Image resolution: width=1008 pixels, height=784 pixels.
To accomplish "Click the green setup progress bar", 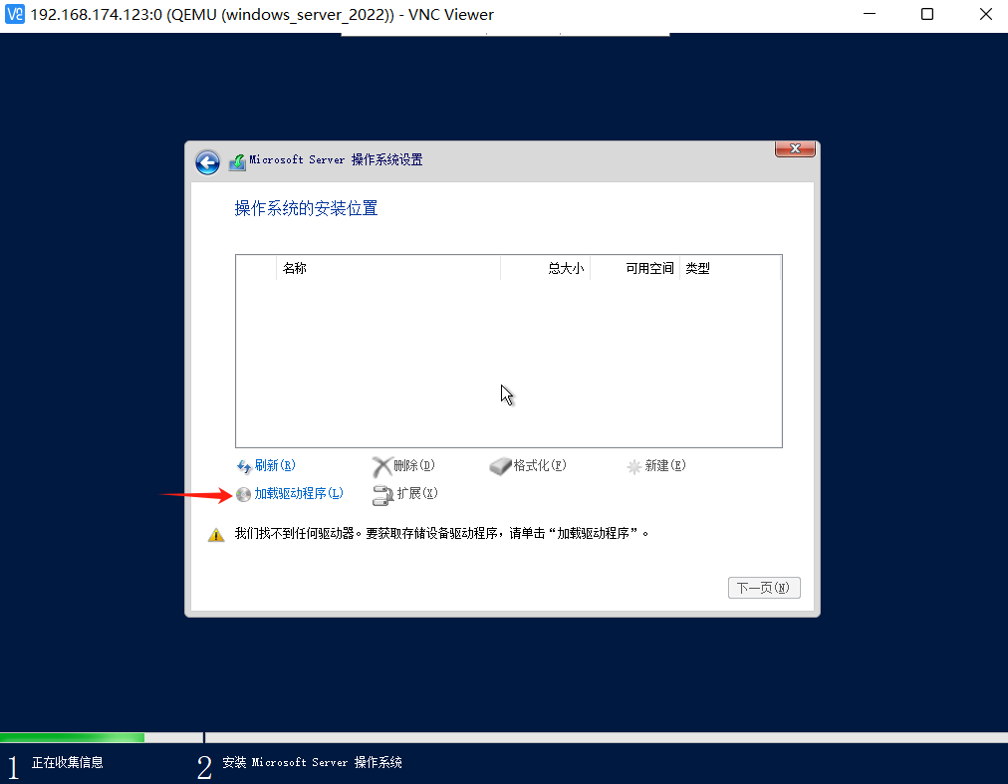I will [72, 738].
